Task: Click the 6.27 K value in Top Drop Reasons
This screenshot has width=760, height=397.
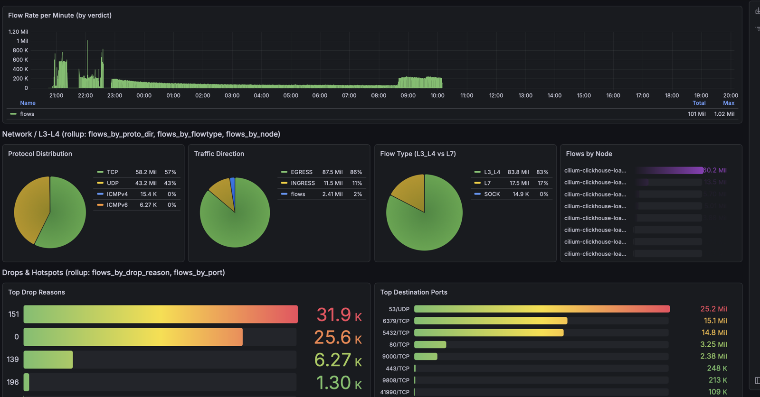Action: tap(338, 360)
